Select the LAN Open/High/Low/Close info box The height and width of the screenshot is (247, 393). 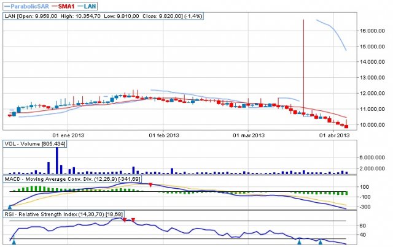click(x=103, y=16)
